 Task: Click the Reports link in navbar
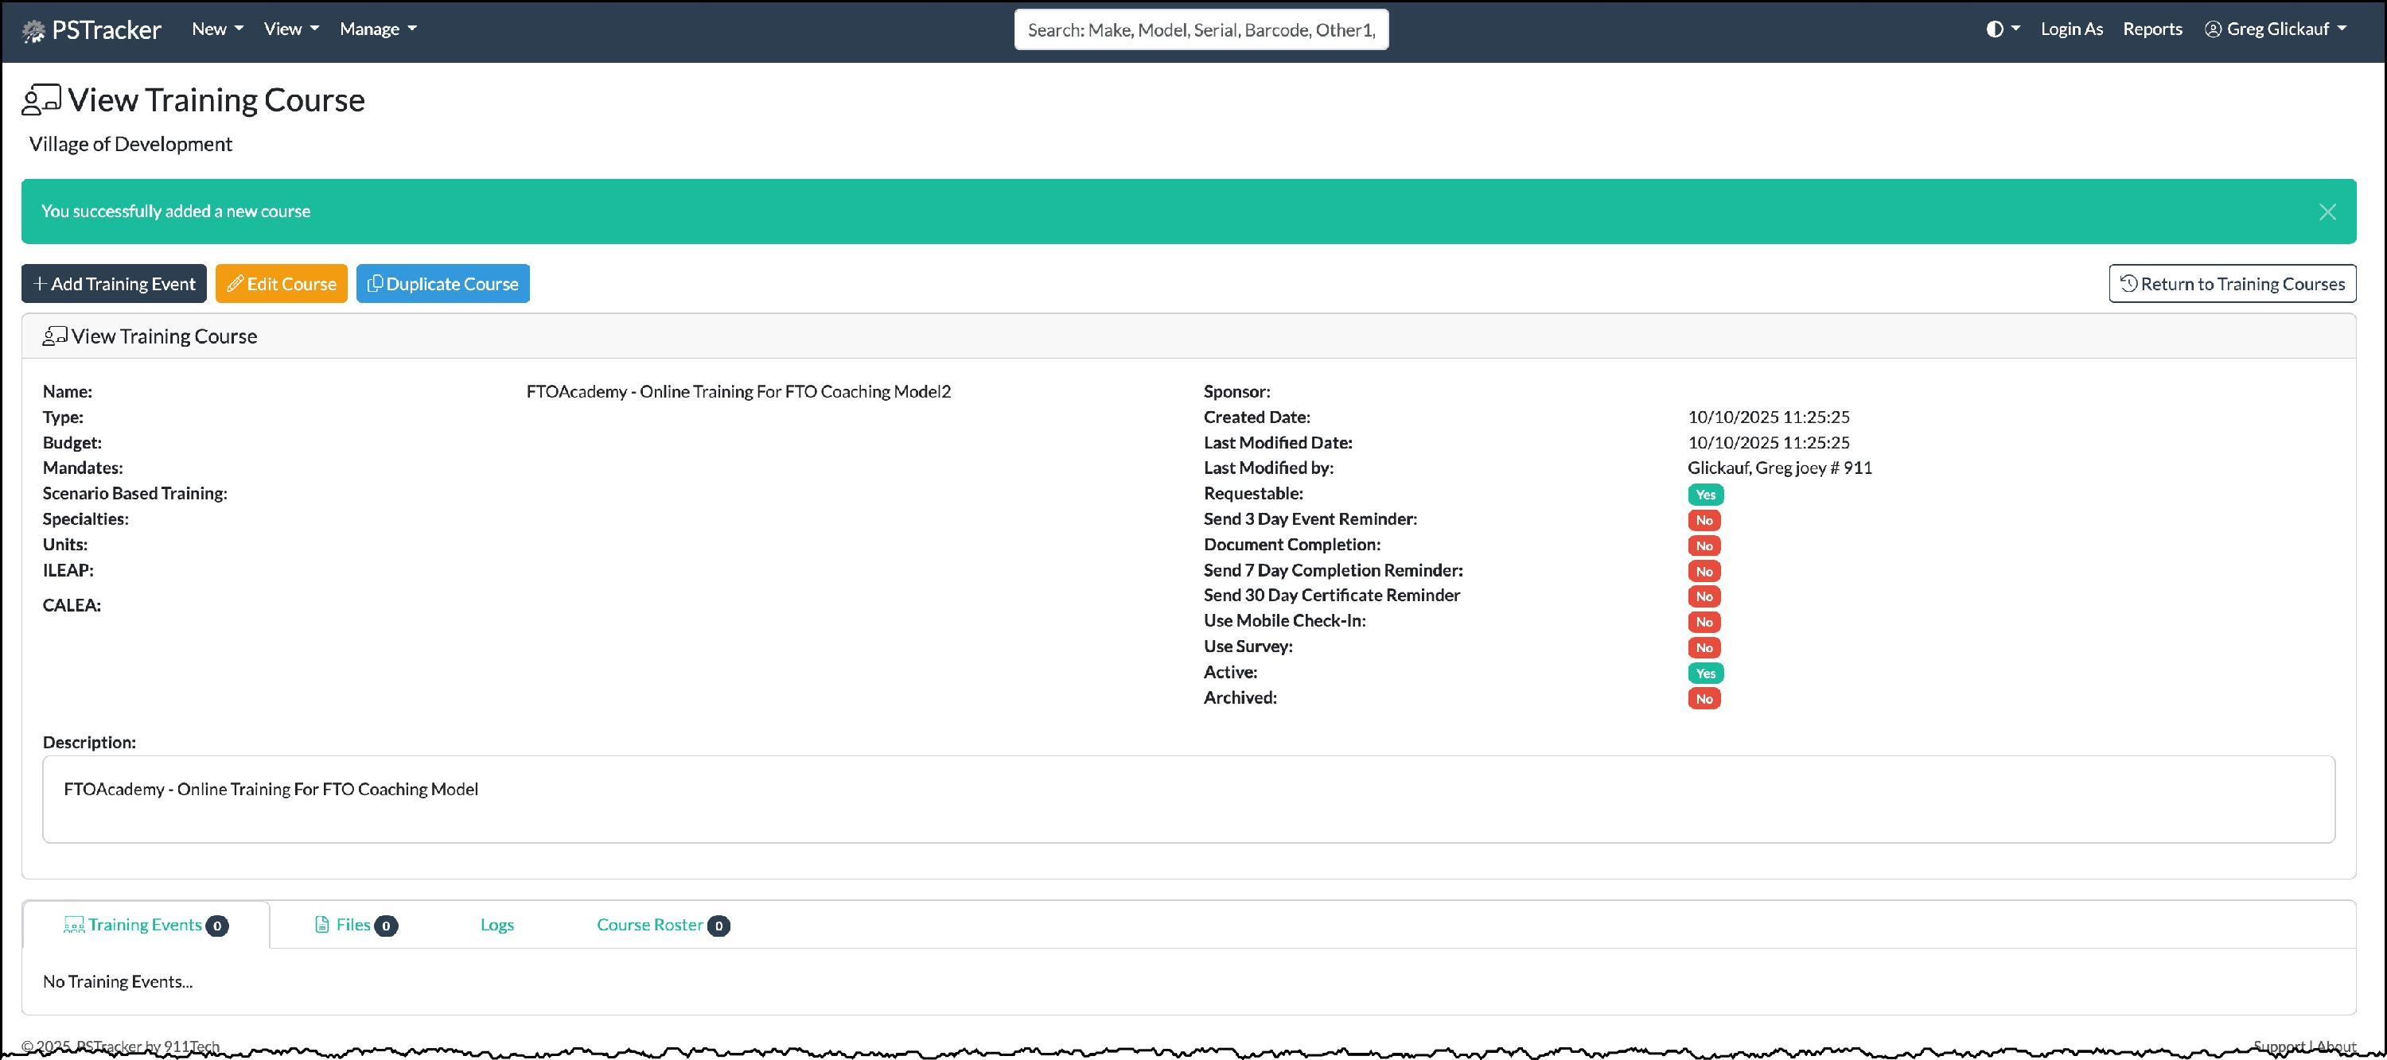point(2151,29)
